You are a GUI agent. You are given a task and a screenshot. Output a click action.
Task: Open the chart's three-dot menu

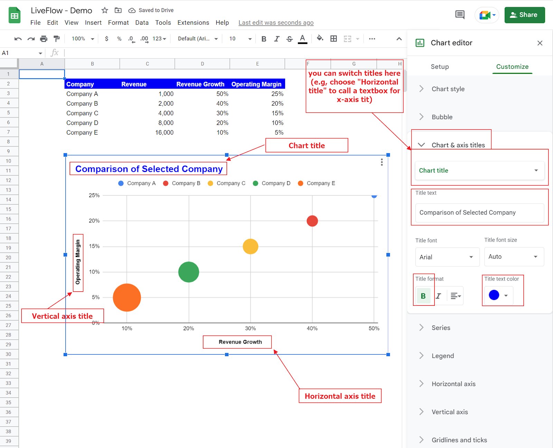[382, 162]
